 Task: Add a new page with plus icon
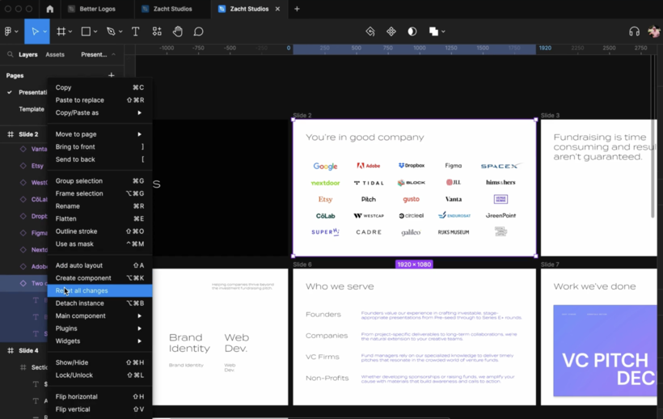click(x=112, y=75)
